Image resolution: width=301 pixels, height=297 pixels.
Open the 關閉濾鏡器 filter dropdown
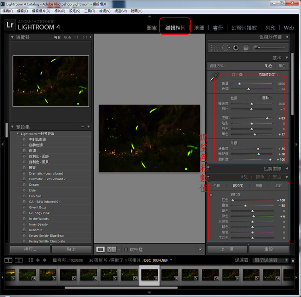point(270,260)
